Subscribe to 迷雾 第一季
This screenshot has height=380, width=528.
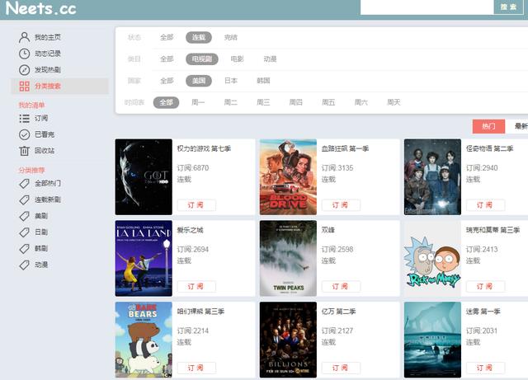point(486,368)
